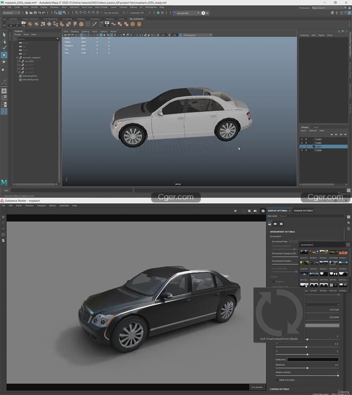Expand the car_LOD0 node in Outliner
Image resolution: width=352 pixels, height=395 pixels.
coord(19,61)
